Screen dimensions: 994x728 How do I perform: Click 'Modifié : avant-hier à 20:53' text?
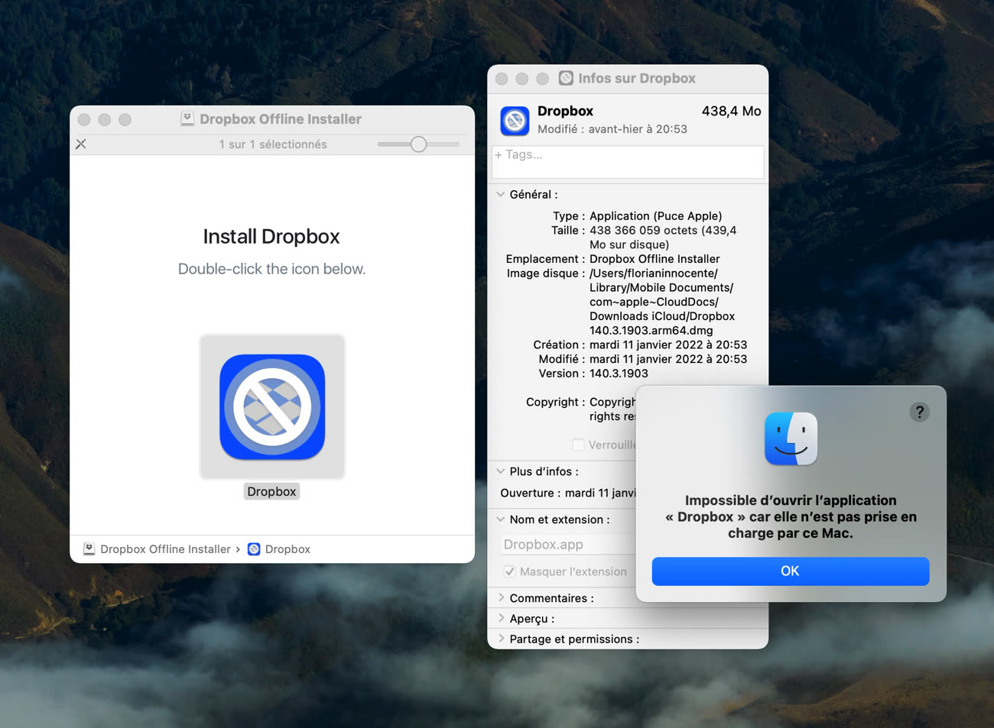(x=612, y=129)
